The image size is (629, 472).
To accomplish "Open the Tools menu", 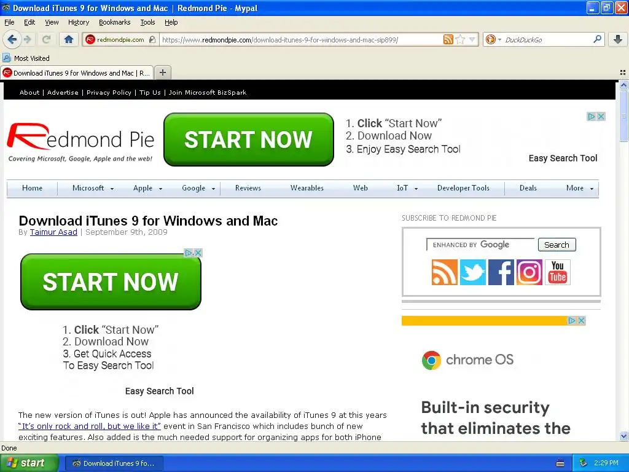I will click(147, 22).
